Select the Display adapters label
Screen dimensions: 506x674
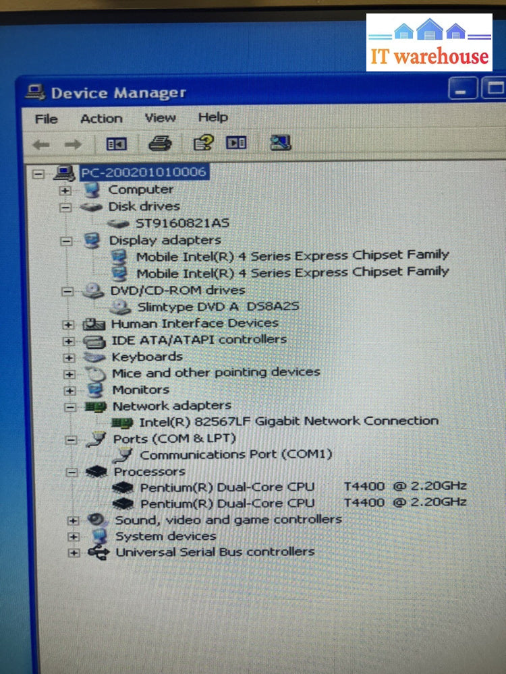[x=165, y=240]
